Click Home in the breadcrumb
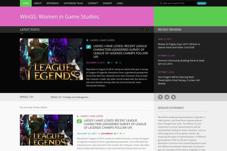227x151 pixels. pos(36,107)
